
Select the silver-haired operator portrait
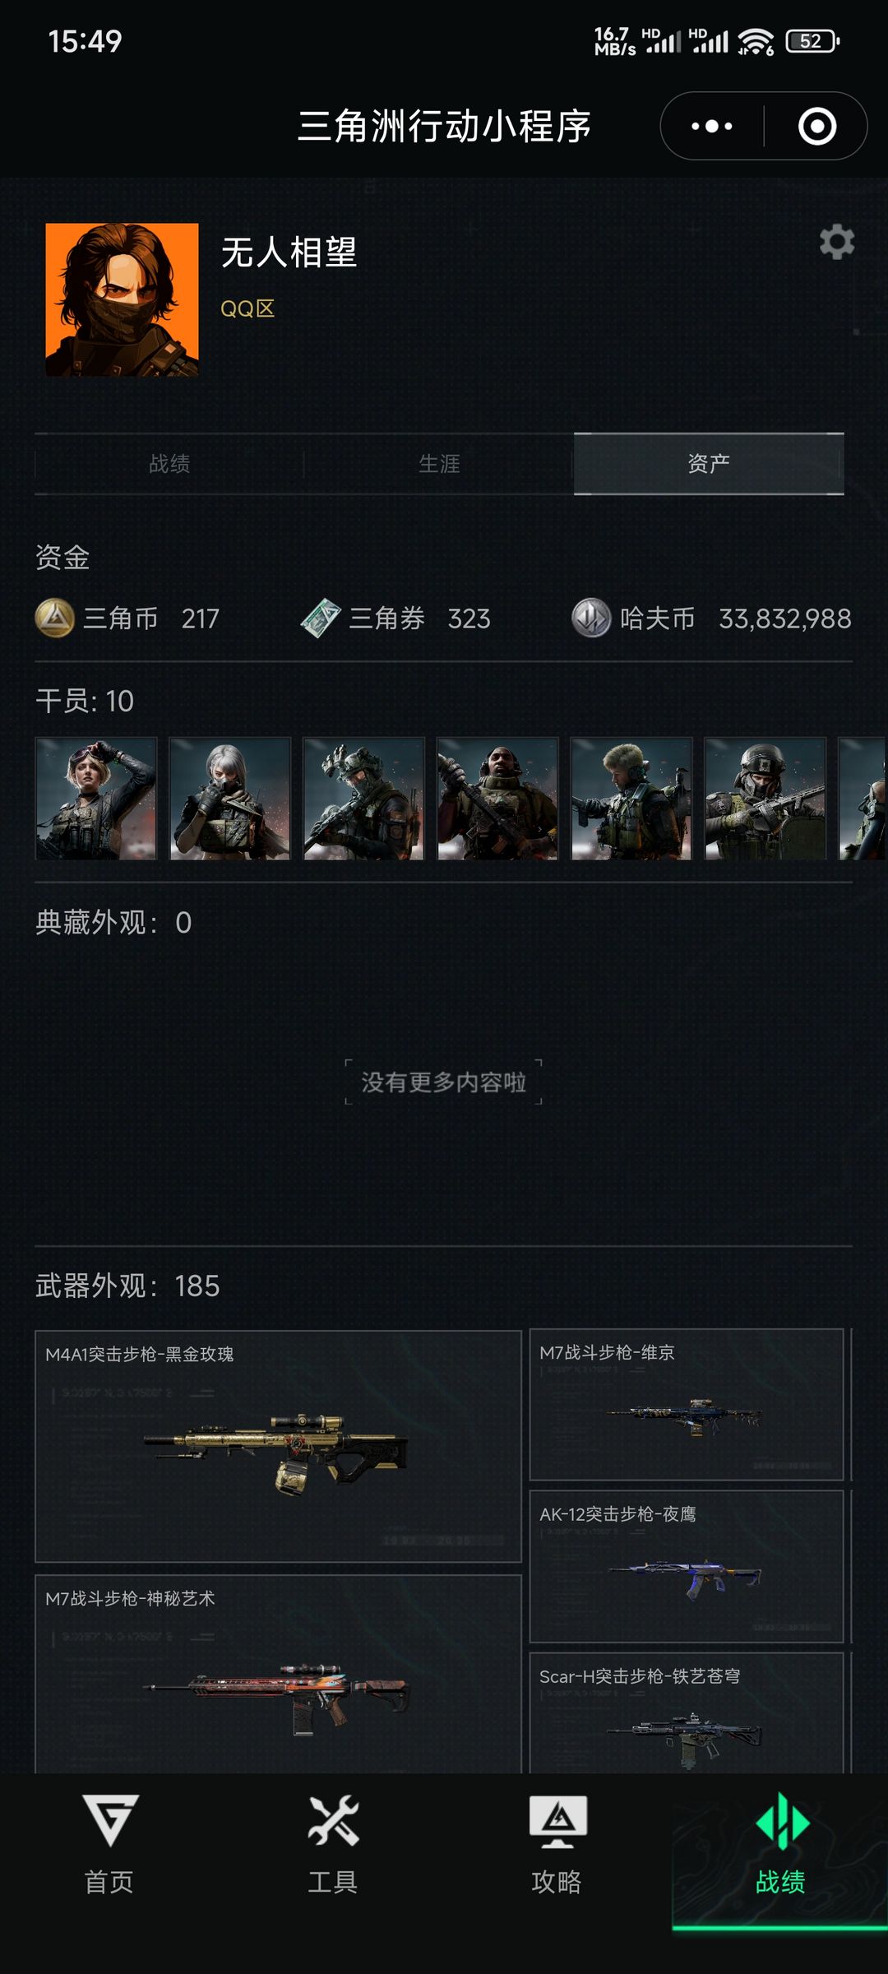pyautogui.click(x=230, y=799)
